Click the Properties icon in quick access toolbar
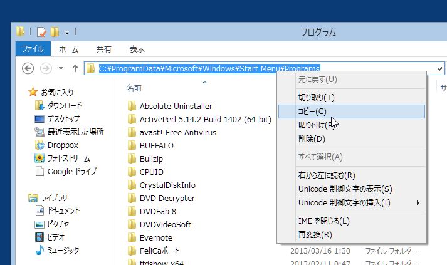 point(41,32)
